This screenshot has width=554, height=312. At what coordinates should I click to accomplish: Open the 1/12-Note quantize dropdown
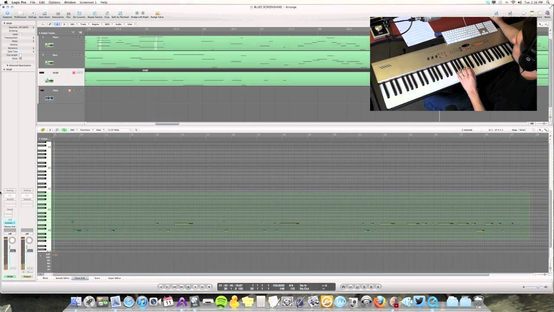tap(119, 130)
